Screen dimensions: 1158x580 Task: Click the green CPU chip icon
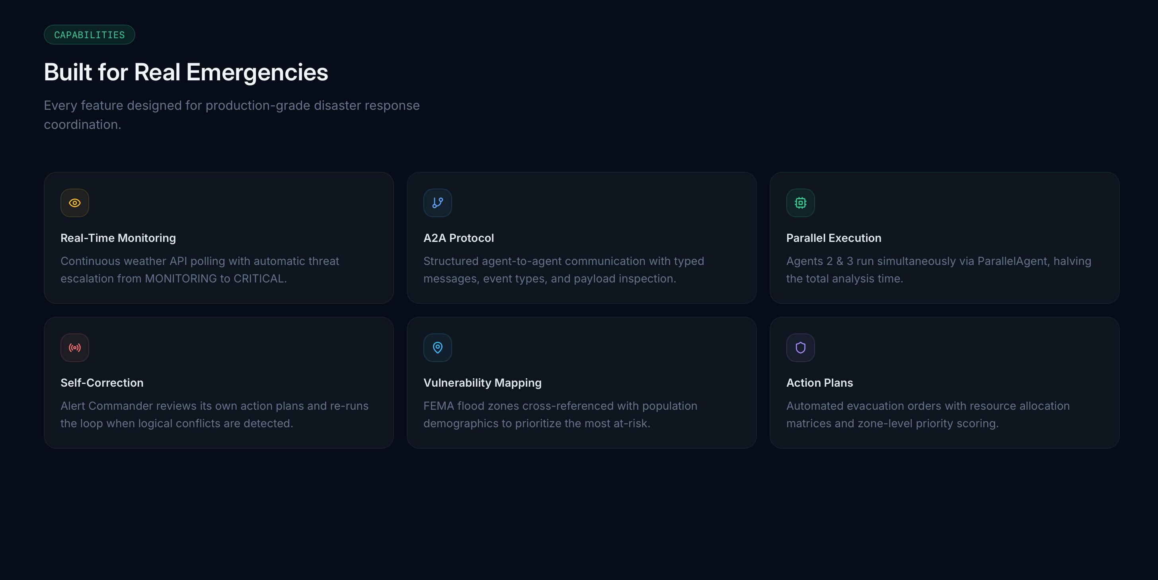pyautogui.click(x=800, y=202)
